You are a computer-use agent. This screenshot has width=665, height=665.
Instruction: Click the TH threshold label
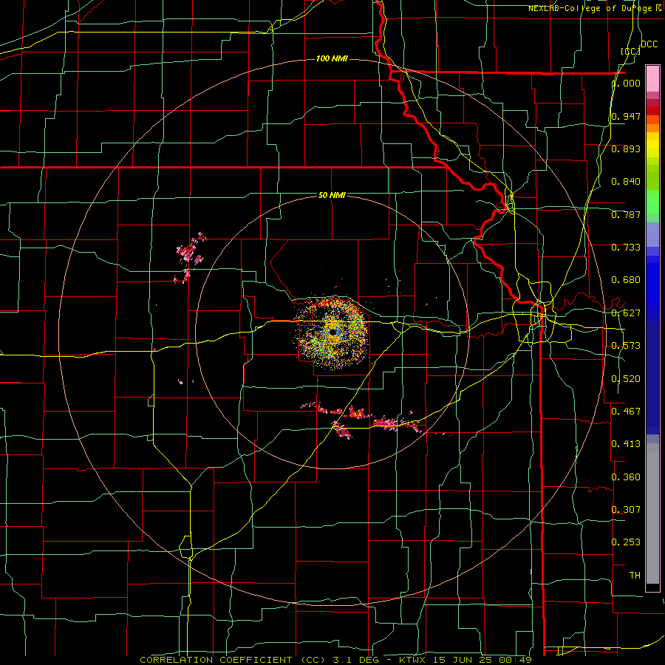coord(635,576)
